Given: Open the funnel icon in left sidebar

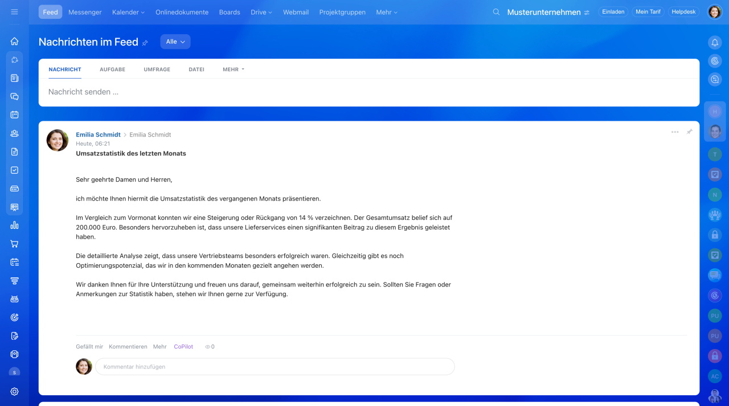Looking at the screenshot, I should pos(14,281).
